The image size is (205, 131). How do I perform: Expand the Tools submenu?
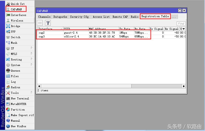tap(32, 93)
